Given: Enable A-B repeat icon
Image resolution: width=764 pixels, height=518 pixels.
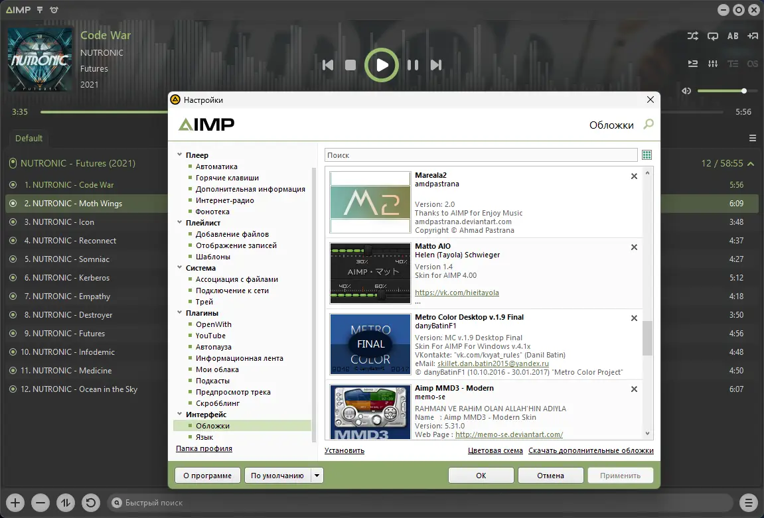Looking at the screenshot, I should coord(733,36).
